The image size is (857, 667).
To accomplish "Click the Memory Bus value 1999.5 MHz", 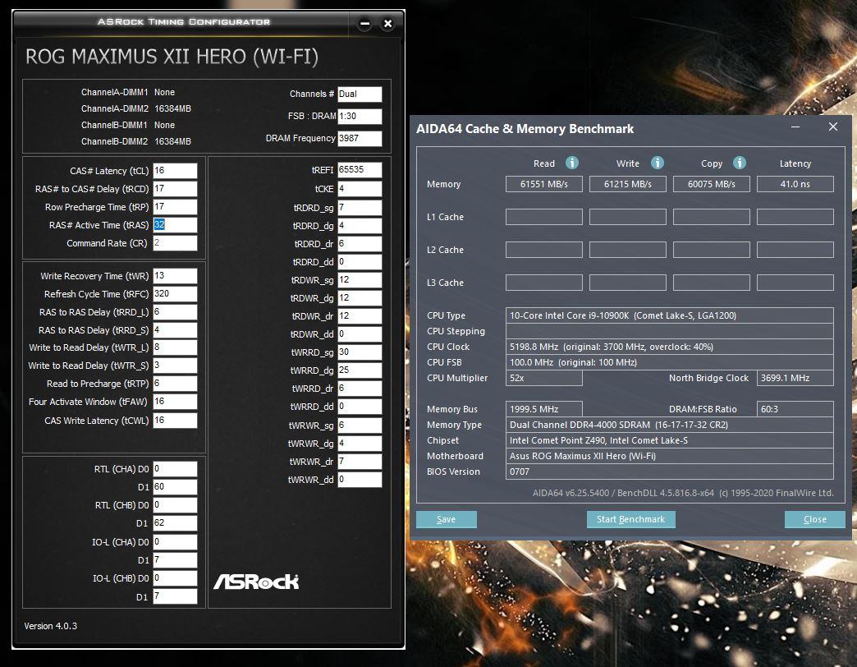I will (543, 409).
